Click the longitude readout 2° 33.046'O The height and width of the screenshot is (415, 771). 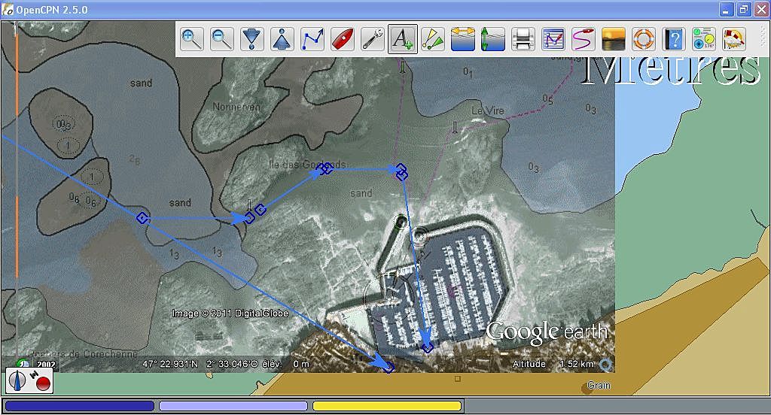coord(232,365)
